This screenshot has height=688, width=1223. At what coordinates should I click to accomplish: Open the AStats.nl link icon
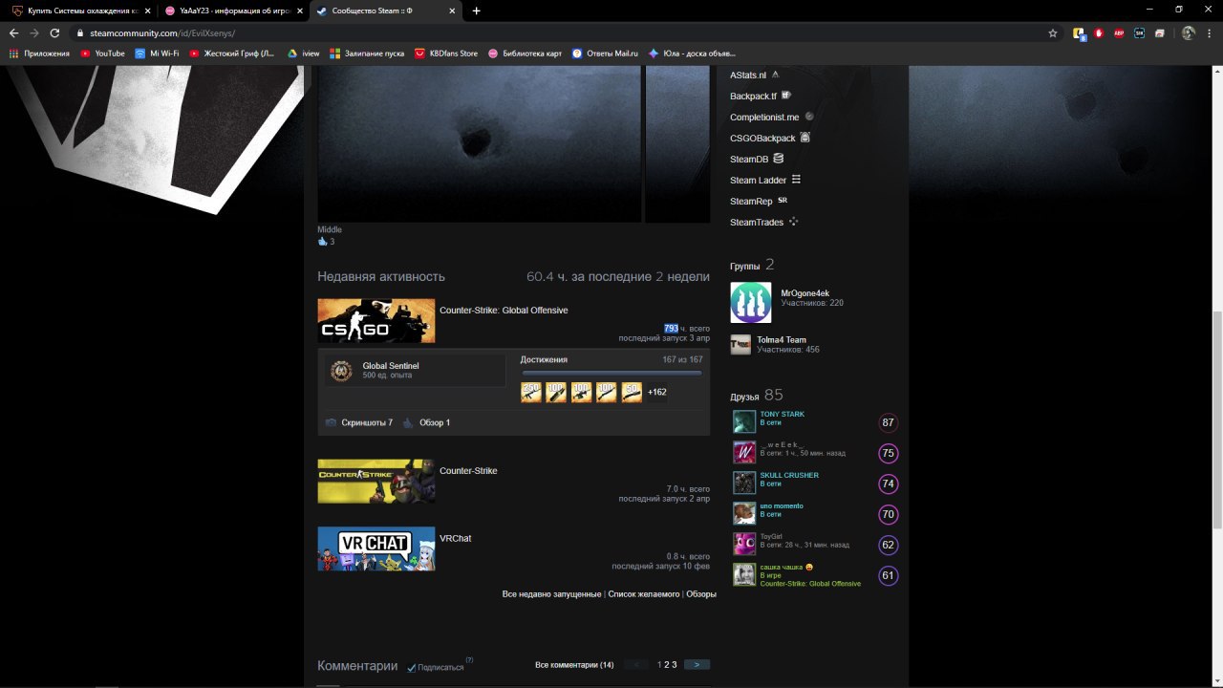coord(776,74)
